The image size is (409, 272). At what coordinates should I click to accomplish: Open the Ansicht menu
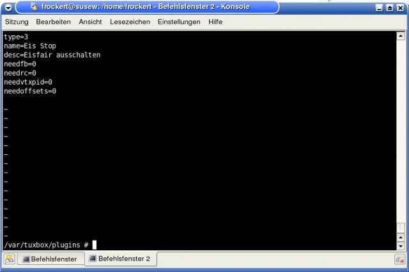pos(90,22)
